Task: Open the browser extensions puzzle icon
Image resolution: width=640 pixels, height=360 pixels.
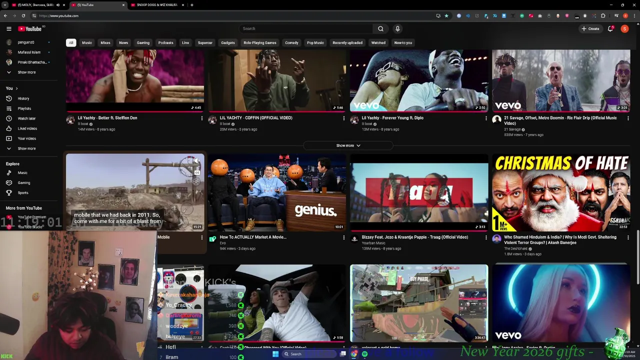Action: (x=603, y=15)
